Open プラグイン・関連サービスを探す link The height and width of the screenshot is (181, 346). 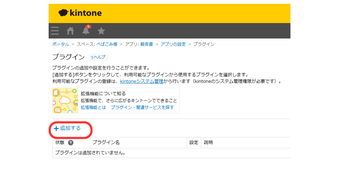click(x=142, y=107)
